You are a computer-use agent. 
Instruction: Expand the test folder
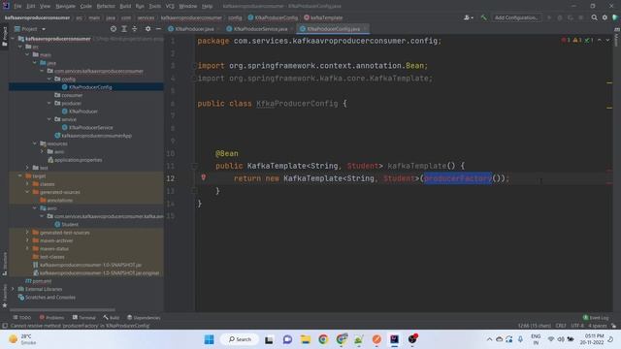(x=28, y=168)
